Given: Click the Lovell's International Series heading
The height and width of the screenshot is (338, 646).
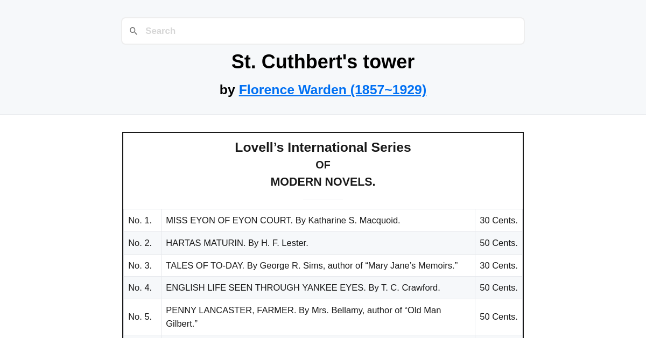Looking at the screenshot, I should (x=323, y=147).
